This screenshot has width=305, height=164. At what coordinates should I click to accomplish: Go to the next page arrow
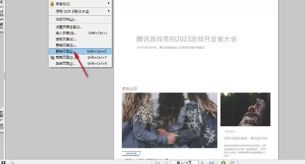202,162
